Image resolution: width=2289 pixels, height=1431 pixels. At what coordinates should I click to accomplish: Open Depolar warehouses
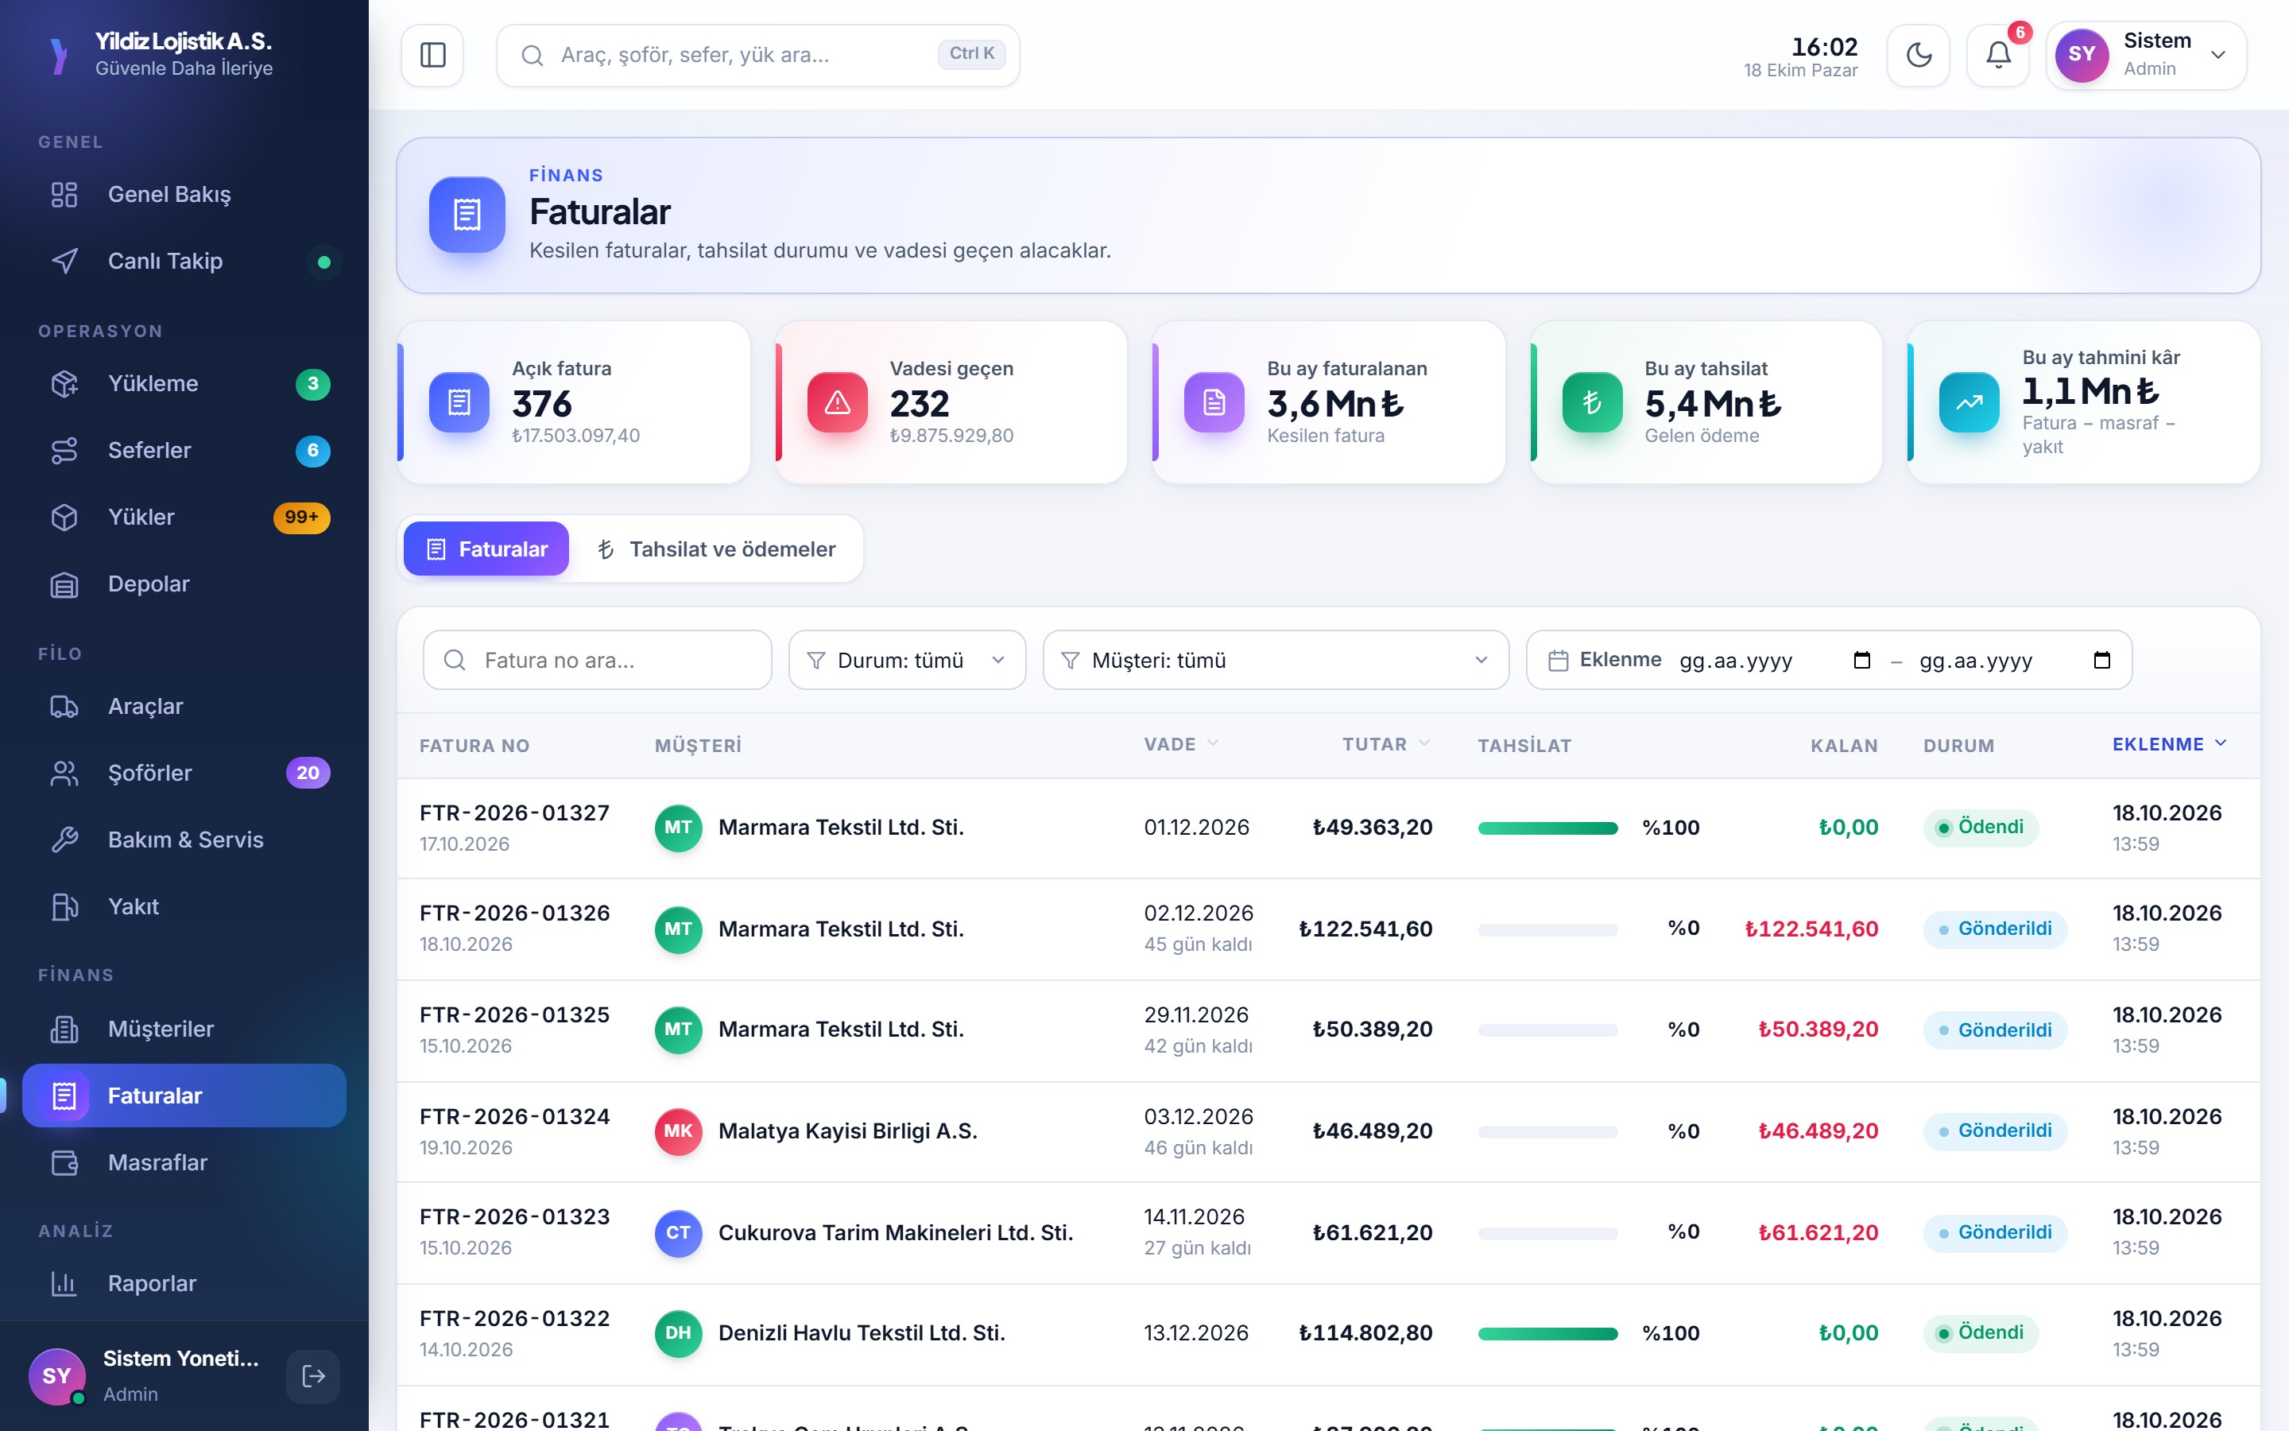click(x=184, y=584)
